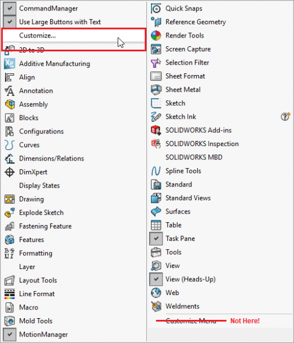
Task: Click the Sheet Metal toolbar icon
Action: 156,90
